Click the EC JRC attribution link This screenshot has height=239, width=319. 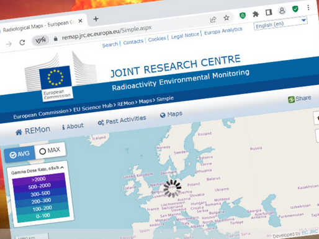[x=310, y=232]
